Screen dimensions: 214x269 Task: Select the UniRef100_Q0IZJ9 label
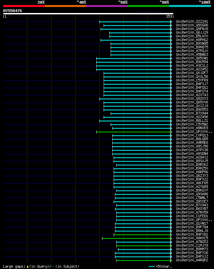coord(192,106)
